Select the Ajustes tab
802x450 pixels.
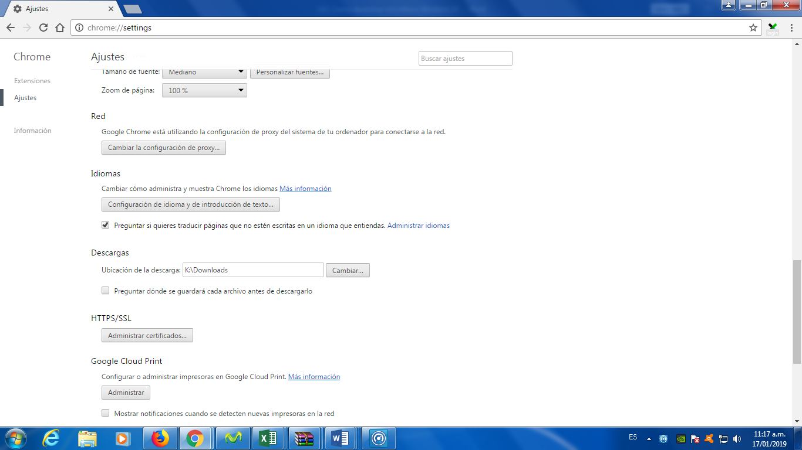[63, 9]
